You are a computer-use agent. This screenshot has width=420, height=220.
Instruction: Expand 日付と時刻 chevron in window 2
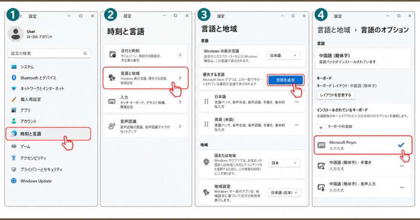point(180,55)
